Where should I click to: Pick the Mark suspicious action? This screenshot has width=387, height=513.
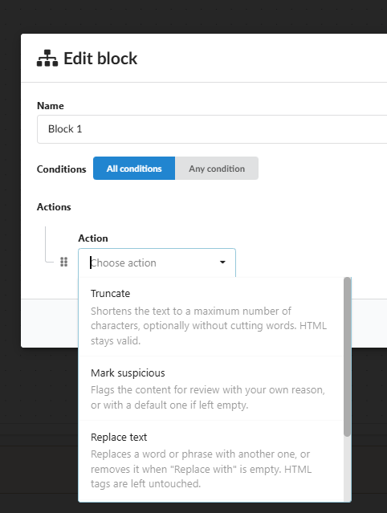[x=211, y=389]
